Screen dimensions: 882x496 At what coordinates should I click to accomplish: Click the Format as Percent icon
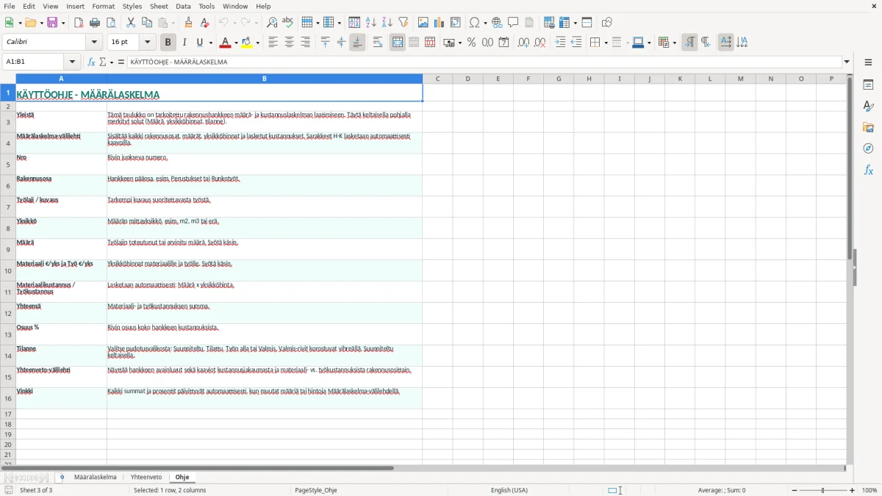click(472, 43)
